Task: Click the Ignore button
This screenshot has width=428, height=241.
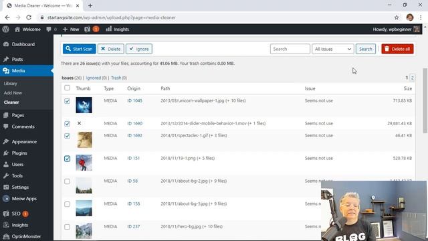Action: click(139, 49)
